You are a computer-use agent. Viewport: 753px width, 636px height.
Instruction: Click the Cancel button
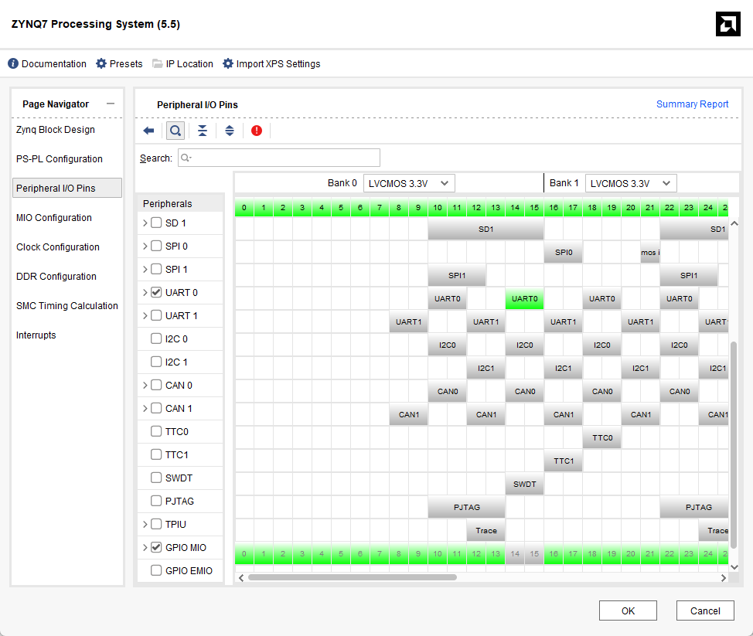(x=705, y=610)
